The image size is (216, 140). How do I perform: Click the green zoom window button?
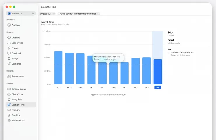[14, 7]
